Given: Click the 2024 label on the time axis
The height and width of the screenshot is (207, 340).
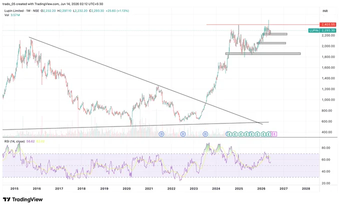Looking at the screenshot, I should [x=216, y=188].
